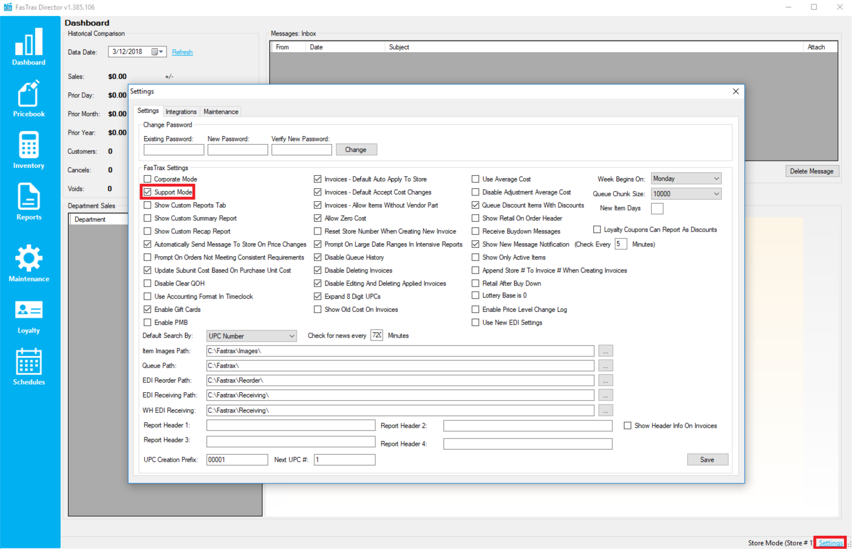Viewport: 852px width, 549px height.
Task: Click the Department column header
Action: pyautogui.click(x=99, y=219)
